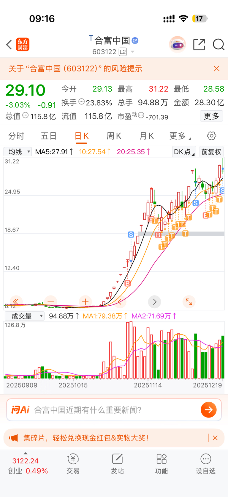The image size is (228, 497).
Task: Switch to the 周K tab
Action: pyautogui.click(x=114, y=136)
